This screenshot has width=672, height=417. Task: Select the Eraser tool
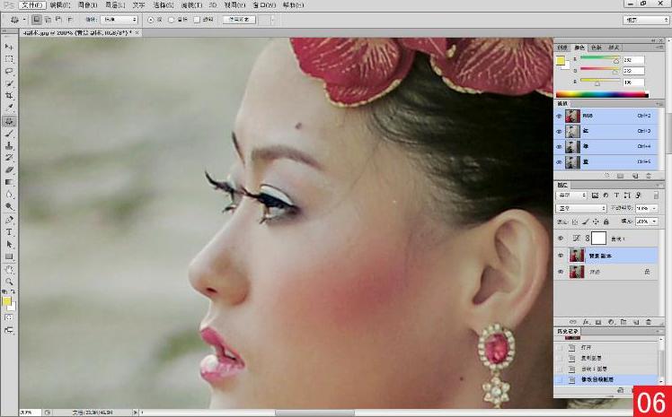(x=9, y=170)
